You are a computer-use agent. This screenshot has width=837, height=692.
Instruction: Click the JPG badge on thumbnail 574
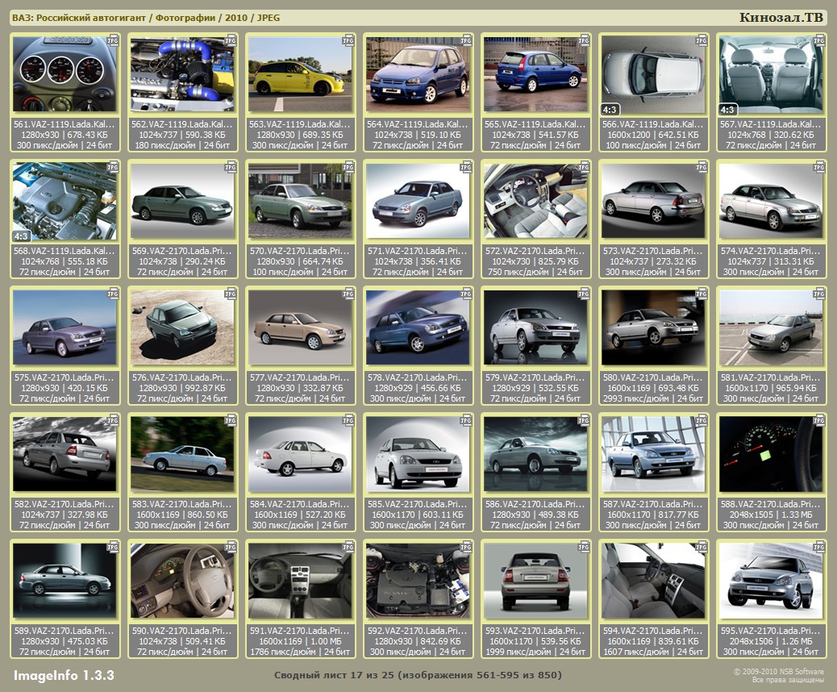point(819,166)
